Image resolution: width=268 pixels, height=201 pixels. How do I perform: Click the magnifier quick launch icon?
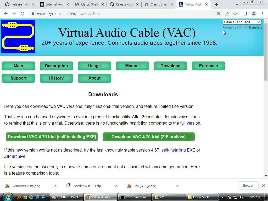[x=19, y=197]
